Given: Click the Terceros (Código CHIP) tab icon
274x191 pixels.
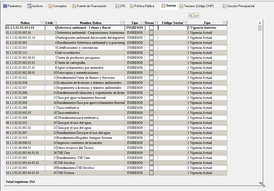Looking at the screenshot, I should coord(181,6).
